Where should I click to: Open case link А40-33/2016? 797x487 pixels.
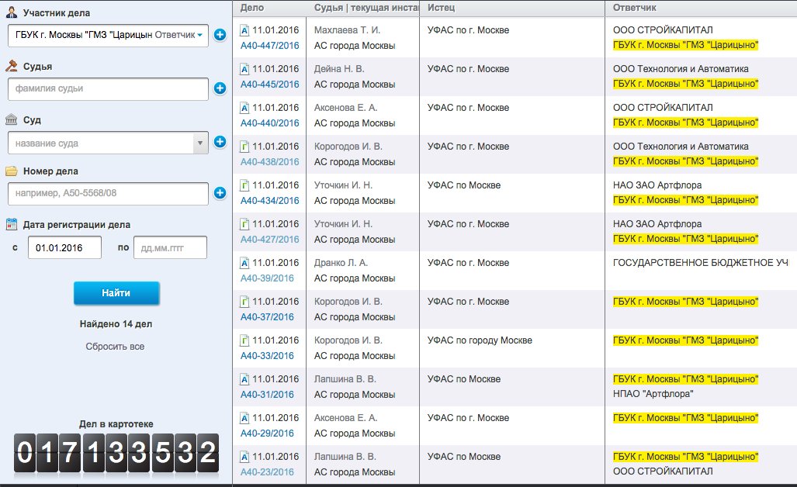point(268,355)
